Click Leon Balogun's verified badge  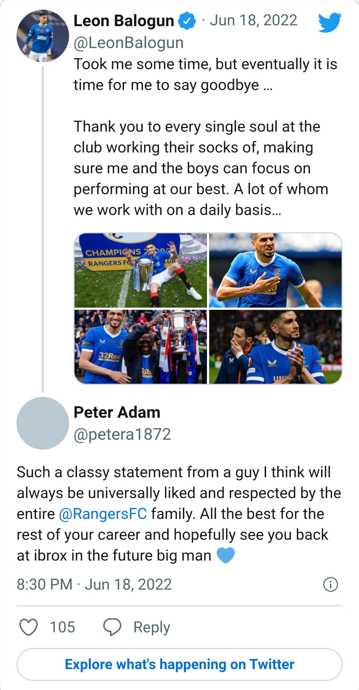click(x=187, y=21)
